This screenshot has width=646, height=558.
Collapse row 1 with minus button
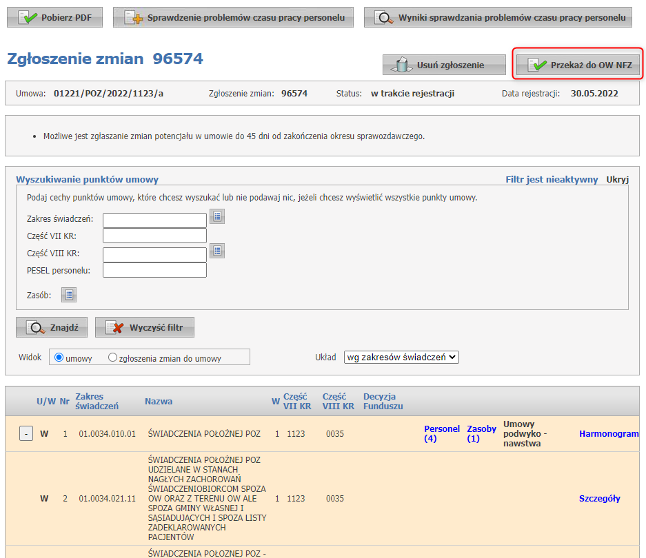pyautogui.click(x=25, y=434)
